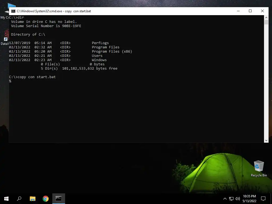Click the cmd.exe icon in the title bar
The image size is (272, 204).
(13, 11)
